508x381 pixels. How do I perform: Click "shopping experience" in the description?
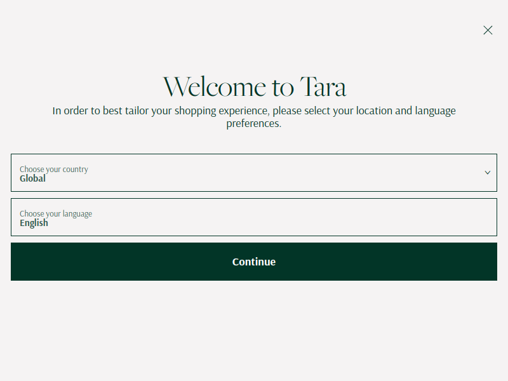222,111
